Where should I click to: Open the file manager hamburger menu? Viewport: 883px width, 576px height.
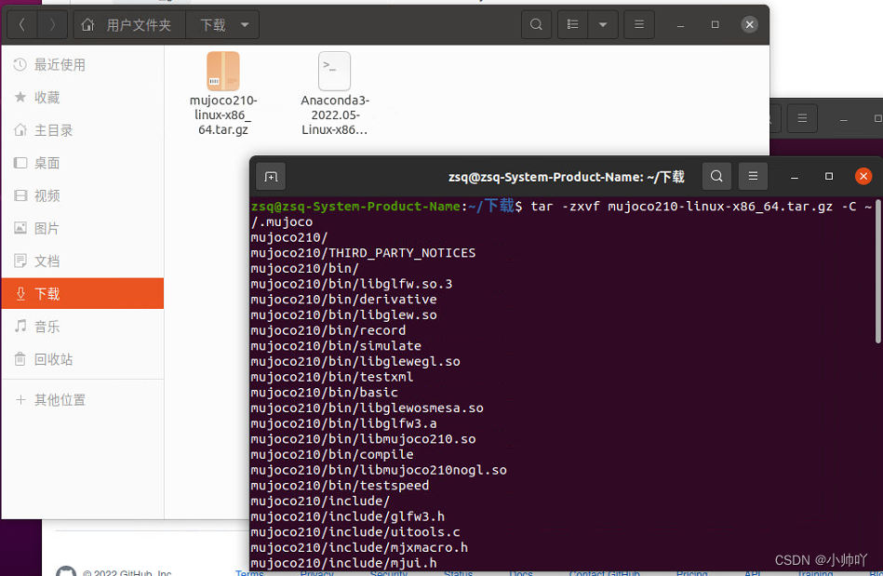click(x=639, y=25)
